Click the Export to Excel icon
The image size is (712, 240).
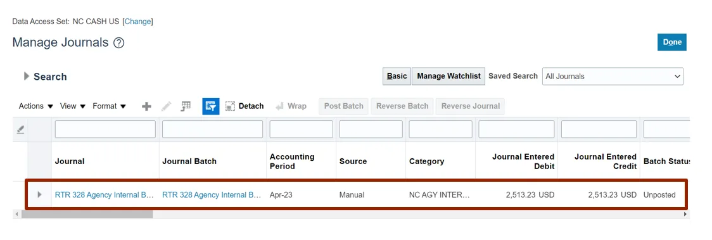(186, 106)
